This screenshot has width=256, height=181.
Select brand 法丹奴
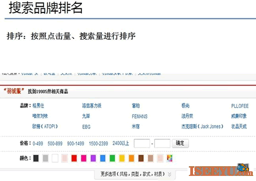187,116
